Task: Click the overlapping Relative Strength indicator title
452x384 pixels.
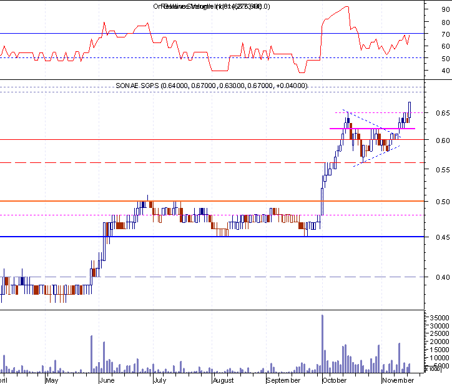Action: point(211,6)
